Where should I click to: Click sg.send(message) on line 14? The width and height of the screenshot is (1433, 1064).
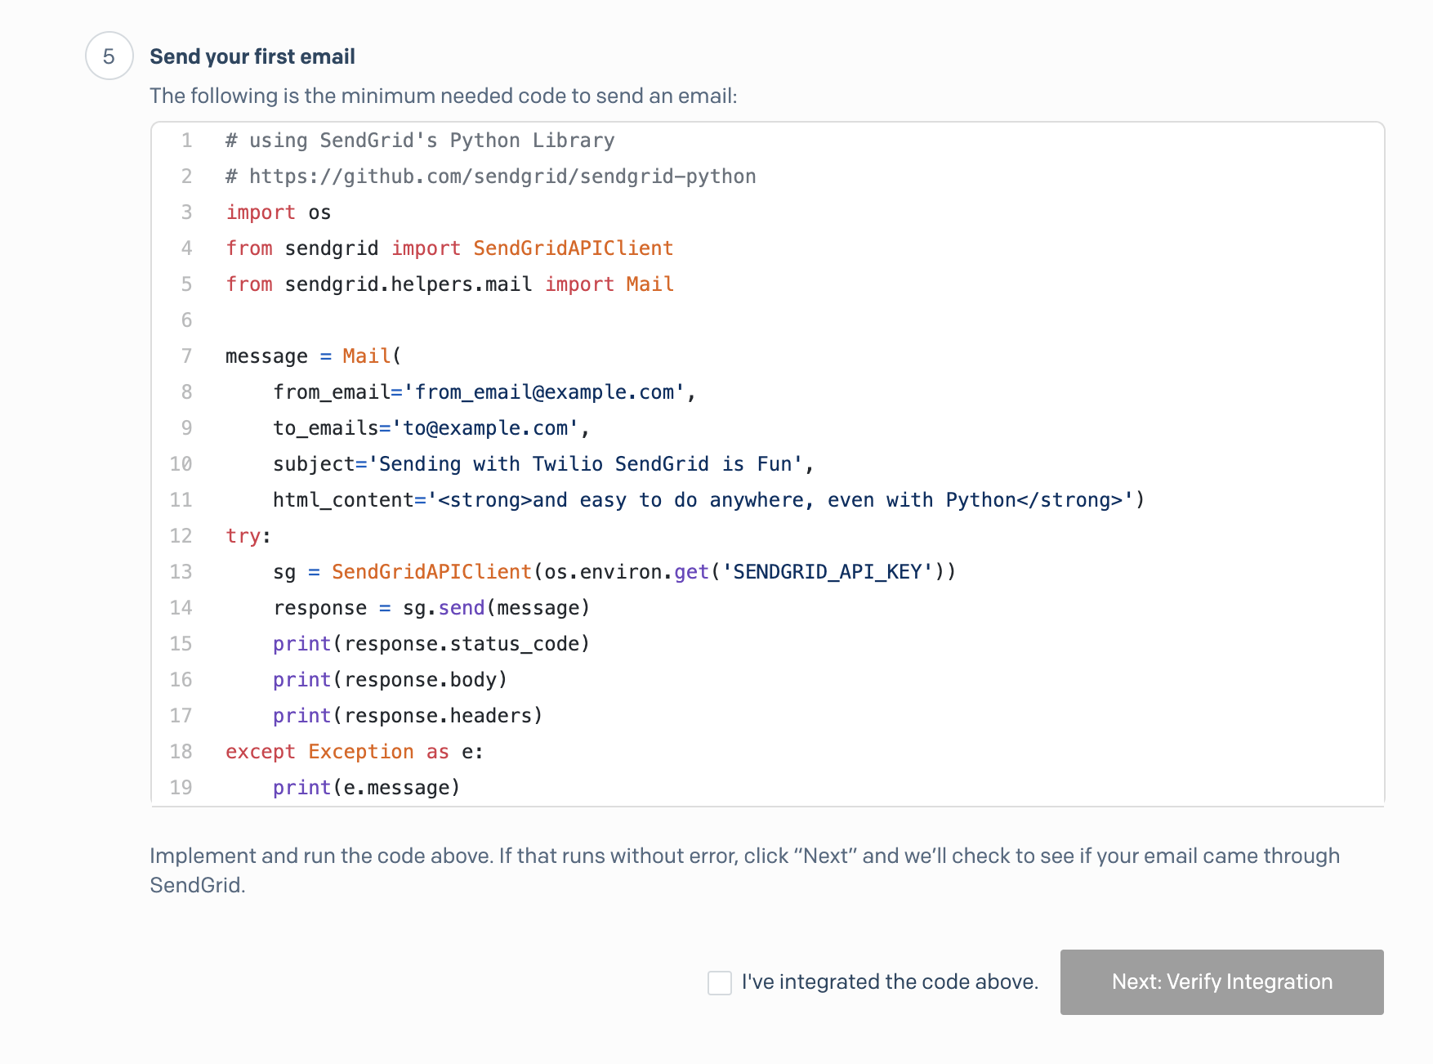tap(494, 607)
